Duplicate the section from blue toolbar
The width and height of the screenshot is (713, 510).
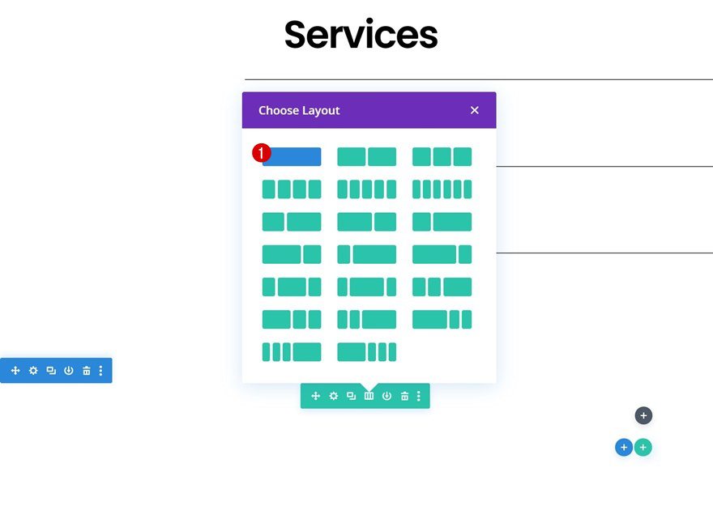click(51, 371)
